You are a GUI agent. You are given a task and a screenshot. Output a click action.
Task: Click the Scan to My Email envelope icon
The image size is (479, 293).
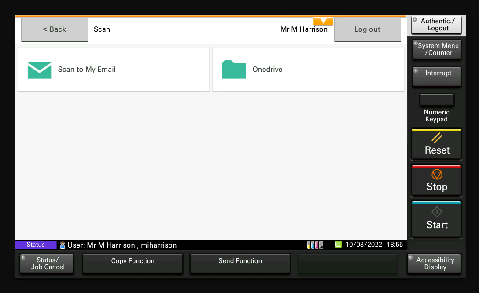[x=40, y=70]
